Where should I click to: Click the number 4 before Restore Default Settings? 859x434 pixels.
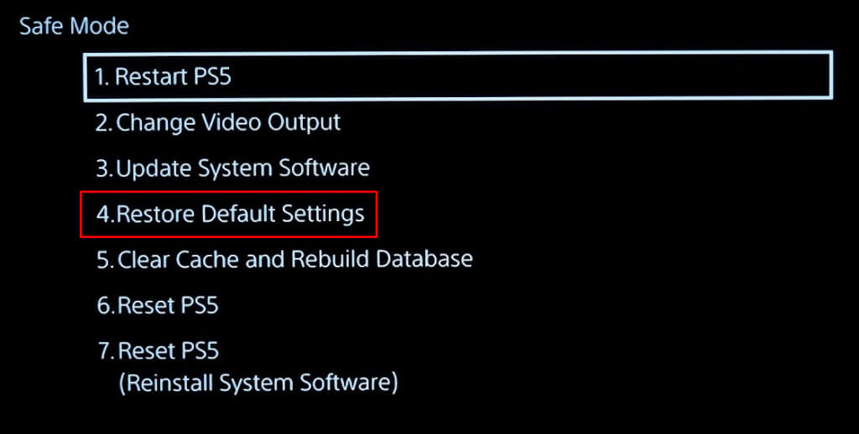coord(102,214)
